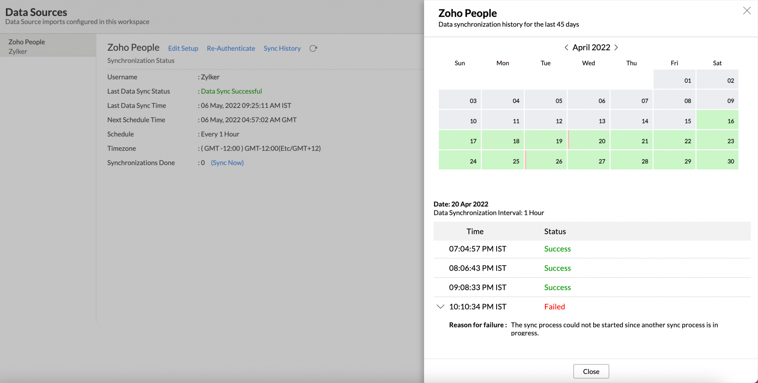Select April 17 on the sync calendar

tap(459, 140)
